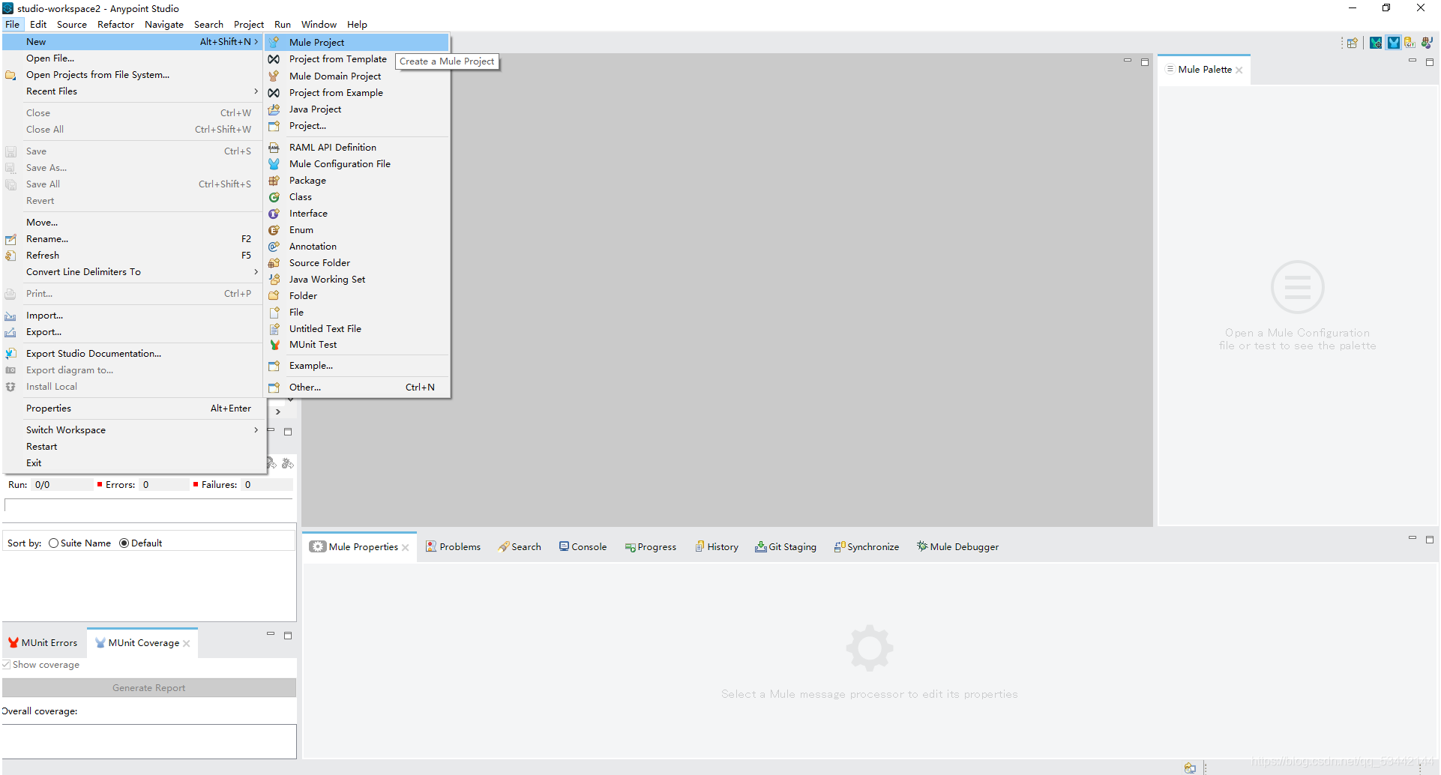Switch to the MUnit Errors tab
Image resolution: width=1441 pixels, height=775 pixels.
(43, 643)
